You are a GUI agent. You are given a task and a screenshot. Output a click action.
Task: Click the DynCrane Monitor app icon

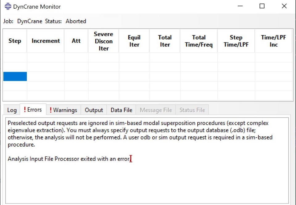coord(8,6)
